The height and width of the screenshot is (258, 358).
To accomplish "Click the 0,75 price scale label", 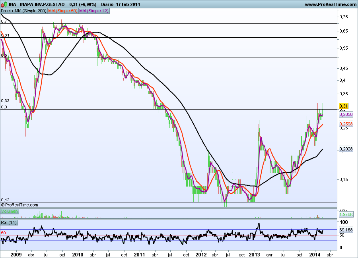I will coord(344,17).
